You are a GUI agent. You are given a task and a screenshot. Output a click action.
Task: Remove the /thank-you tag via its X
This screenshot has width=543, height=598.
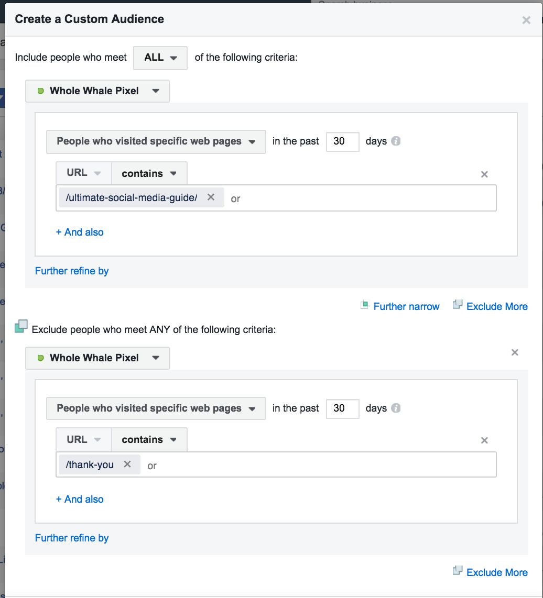[126, 464]
